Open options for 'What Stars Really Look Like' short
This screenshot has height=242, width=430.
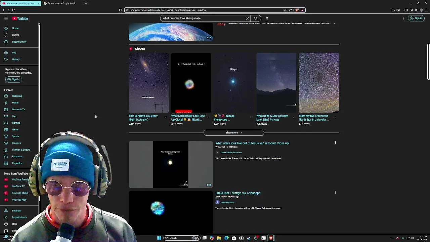coord(208,117)
